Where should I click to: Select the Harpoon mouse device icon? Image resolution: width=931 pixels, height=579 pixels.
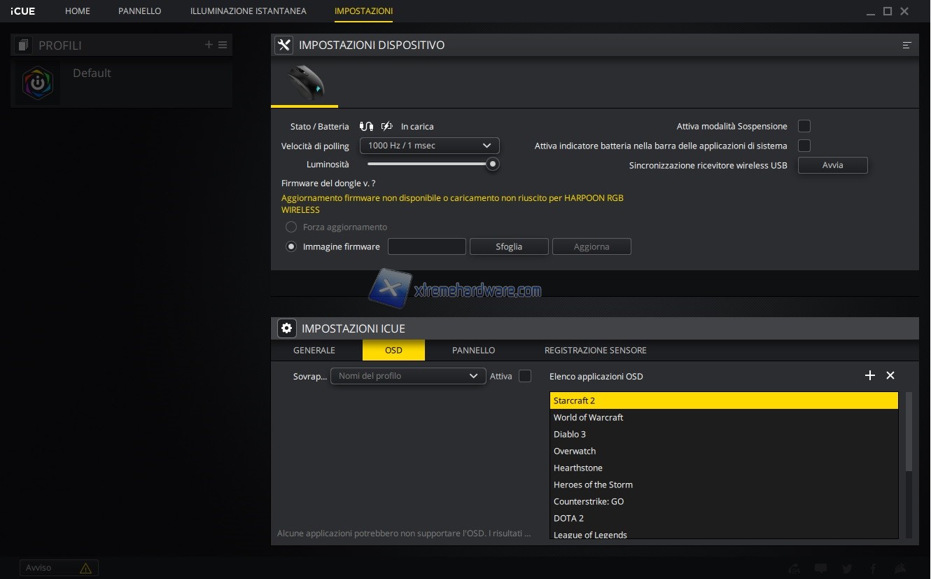(x=305, y=83)
